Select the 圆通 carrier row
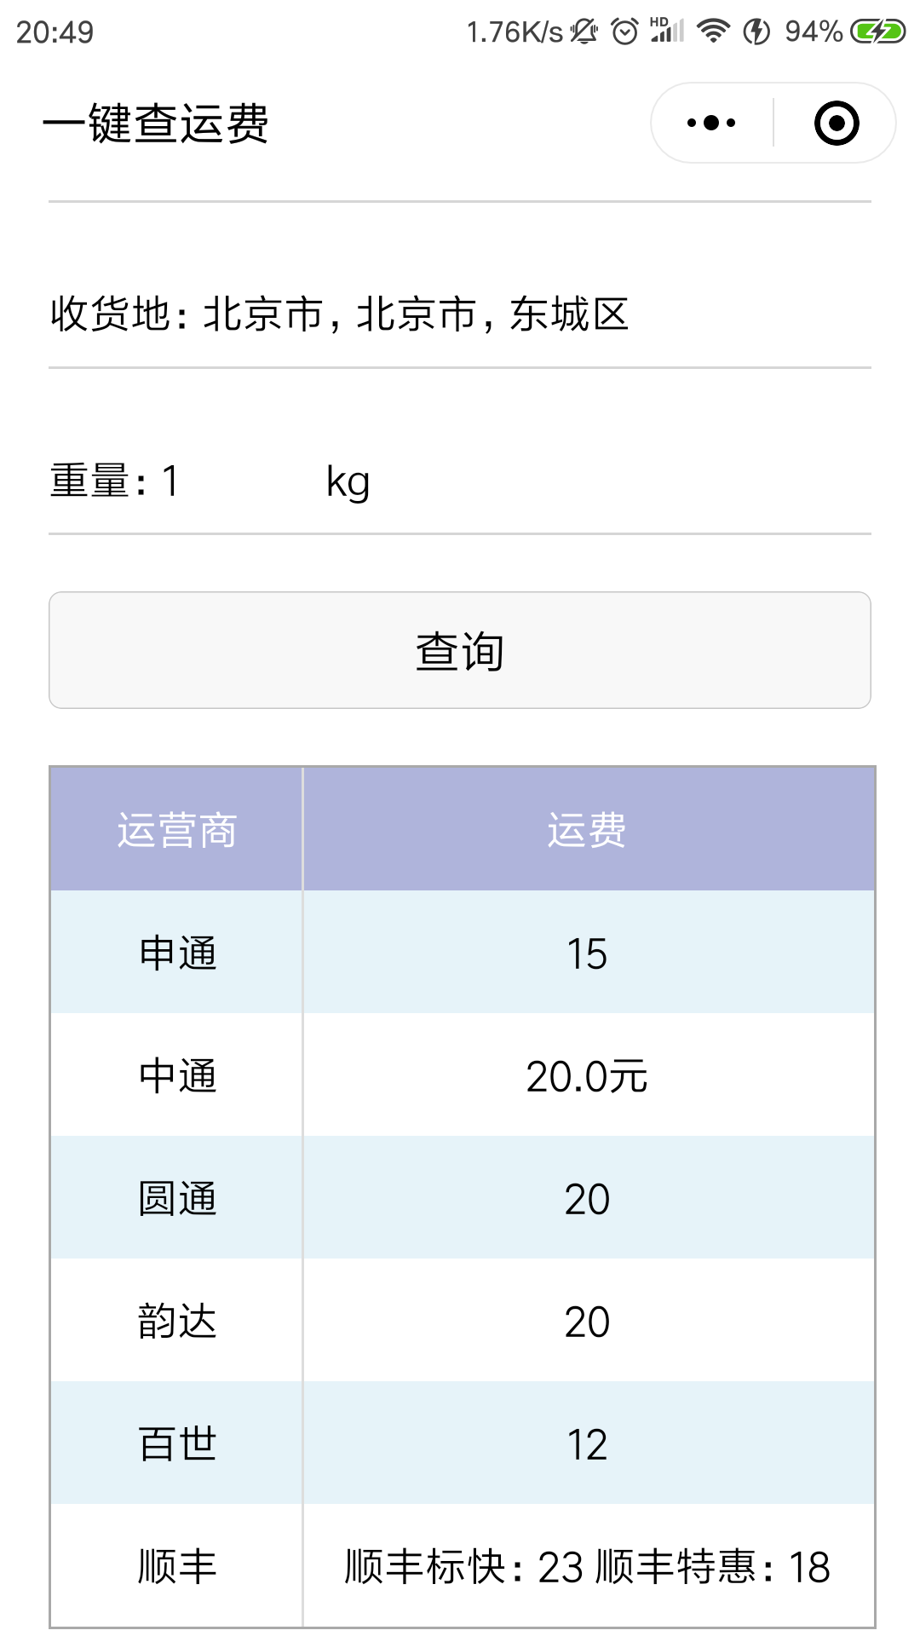Screen dimensions: 920x1636 pos(463,1198)
